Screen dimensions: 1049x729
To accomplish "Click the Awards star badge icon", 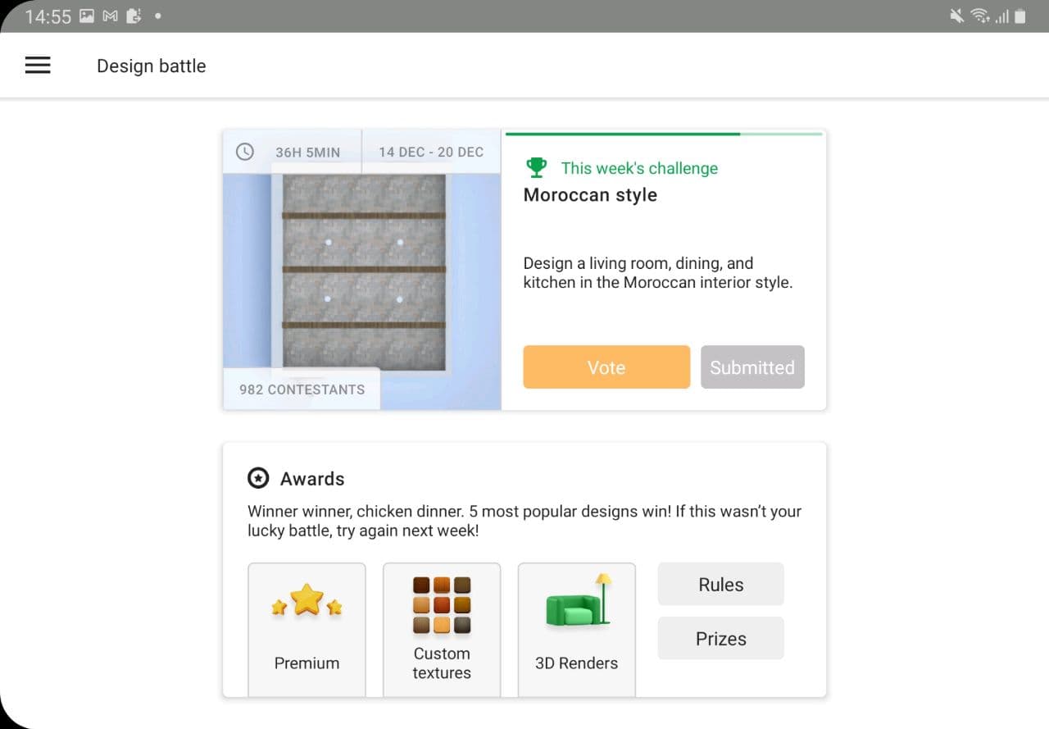I will pyautogui.click(x=258, y=478).
